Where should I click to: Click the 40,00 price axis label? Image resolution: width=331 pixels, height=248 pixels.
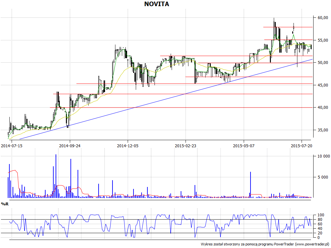[x=323, y=108]
